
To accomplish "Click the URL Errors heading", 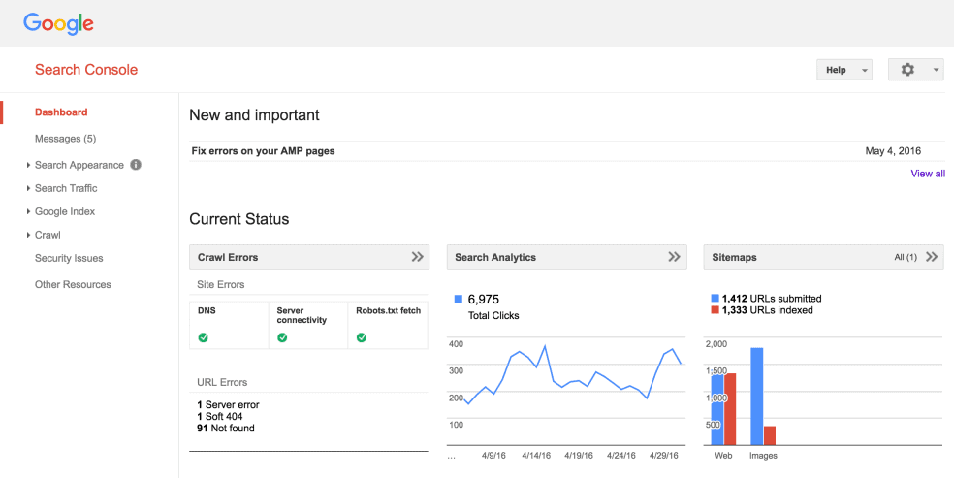I will click(222, 383).
